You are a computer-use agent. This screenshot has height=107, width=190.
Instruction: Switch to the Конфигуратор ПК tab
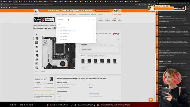(x=92, y=56)
